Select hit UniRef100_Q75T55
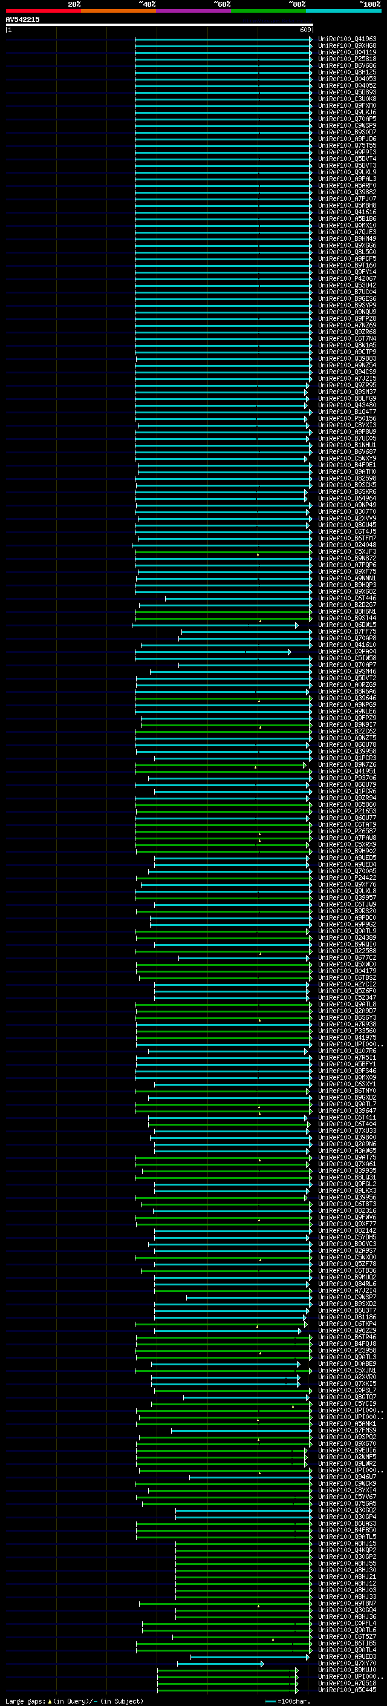This screenshot has height=1706, width=387. [347, 146]
